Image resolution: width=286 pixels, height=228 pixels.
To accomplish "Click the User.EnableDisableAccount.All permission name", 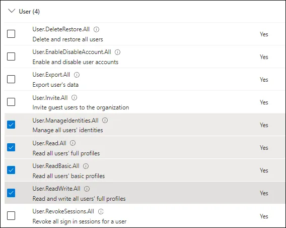I will tap(71, 52).
